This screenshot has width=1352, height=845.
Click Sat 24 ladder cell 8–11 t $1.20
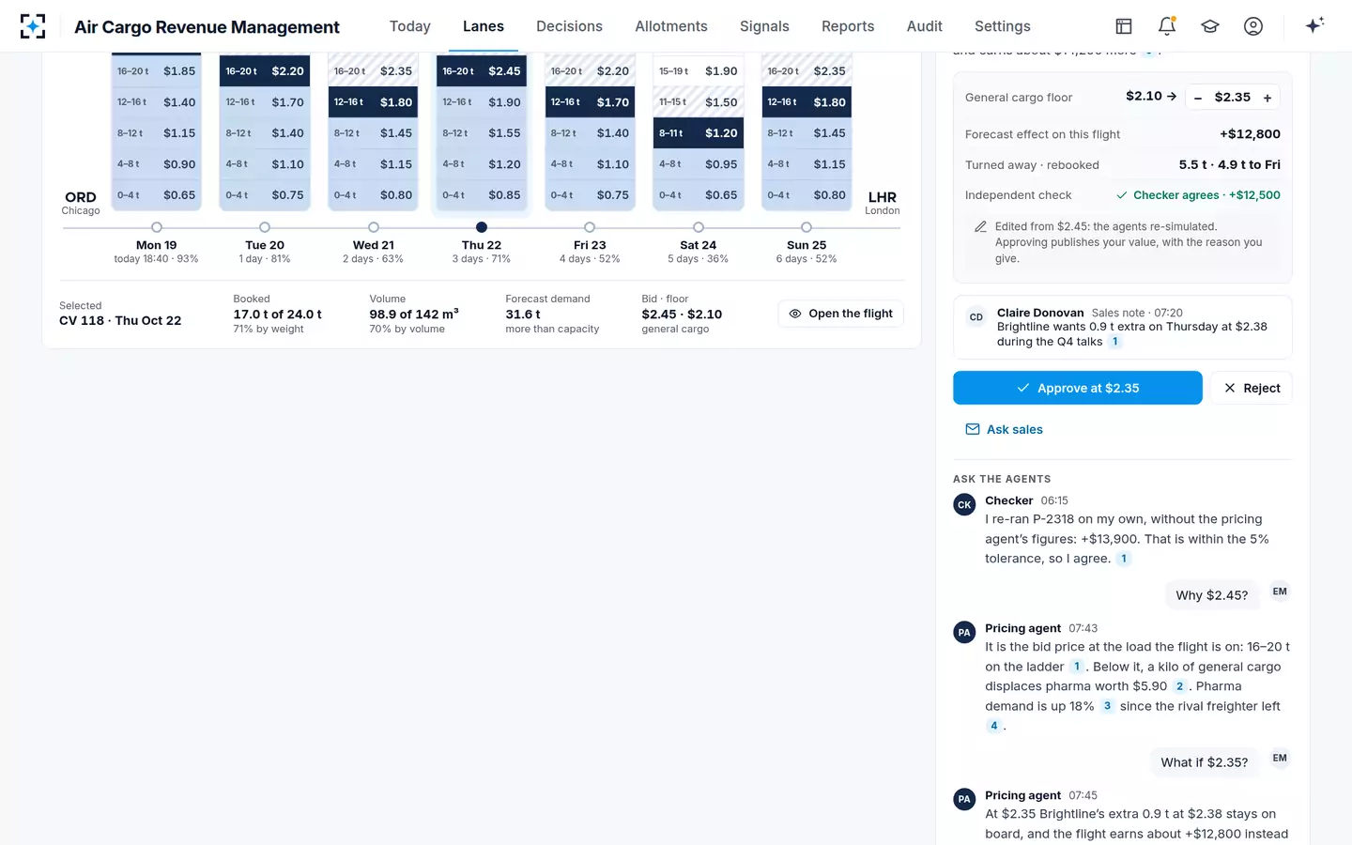[x=699, y=133]
